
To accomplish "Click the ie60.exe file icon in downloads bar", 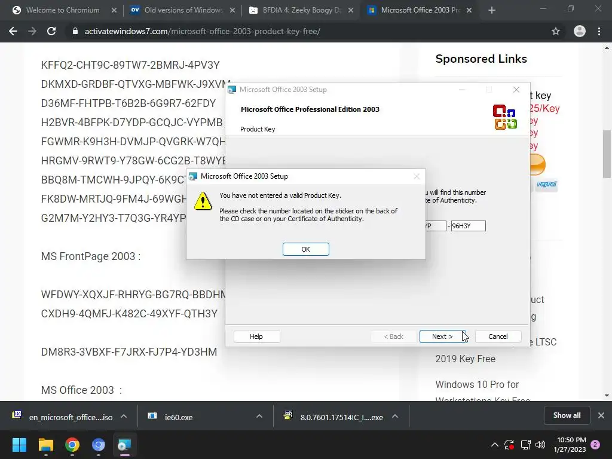I will (x=152, y=416).
